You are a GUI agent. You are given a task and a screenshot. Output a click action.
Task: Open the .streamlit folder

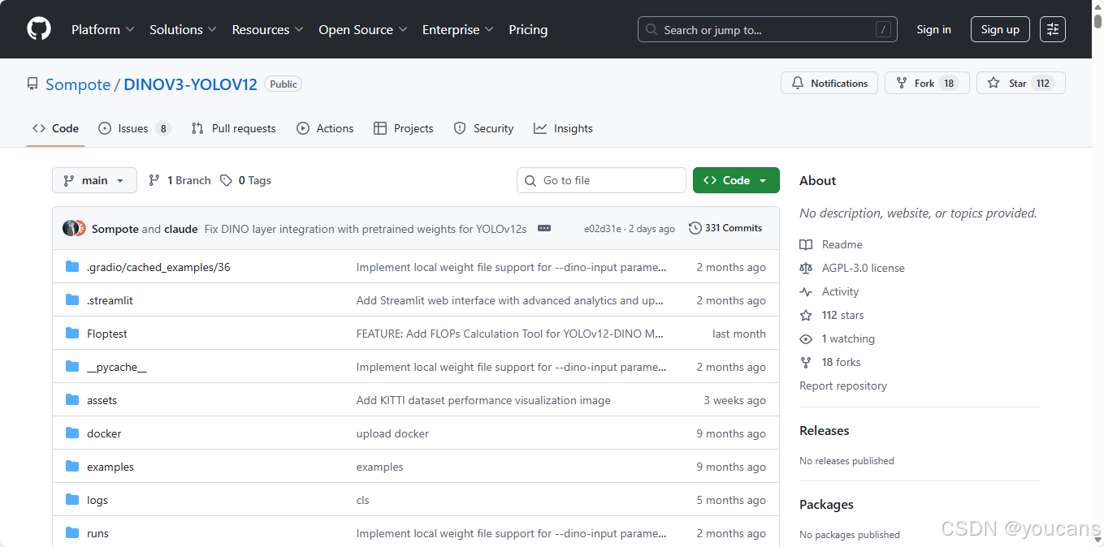click(110, 300)
